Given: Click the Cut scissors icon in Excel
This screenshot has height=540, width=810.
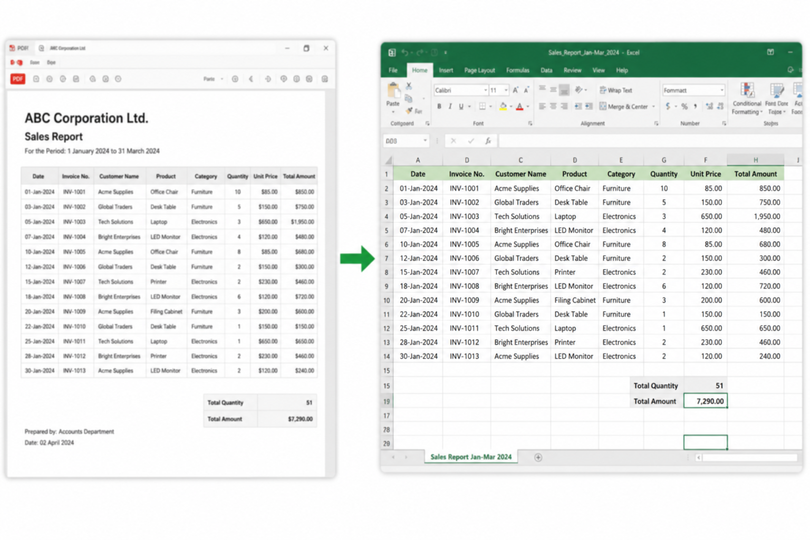Looking at the screenshot, I should click(x=409, y=85).
